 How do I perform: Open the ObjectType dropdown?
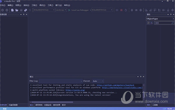tap(160, 19)
